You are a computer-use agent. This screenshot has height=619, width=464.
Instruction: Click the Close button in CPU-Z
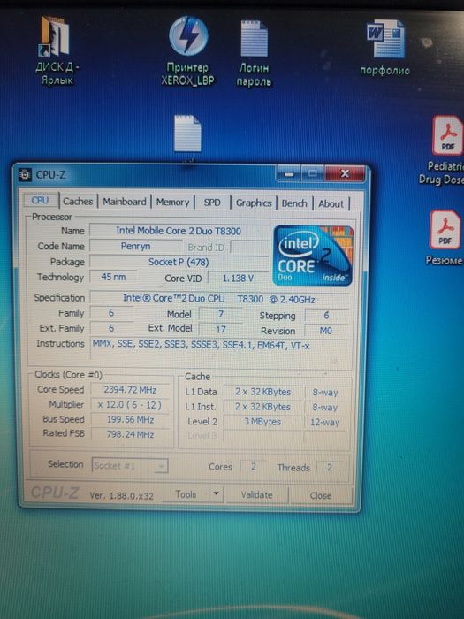click(320, 495)
